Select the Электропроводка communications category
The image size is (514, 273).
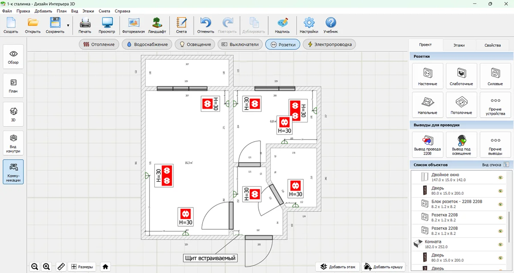click(329, 45)
